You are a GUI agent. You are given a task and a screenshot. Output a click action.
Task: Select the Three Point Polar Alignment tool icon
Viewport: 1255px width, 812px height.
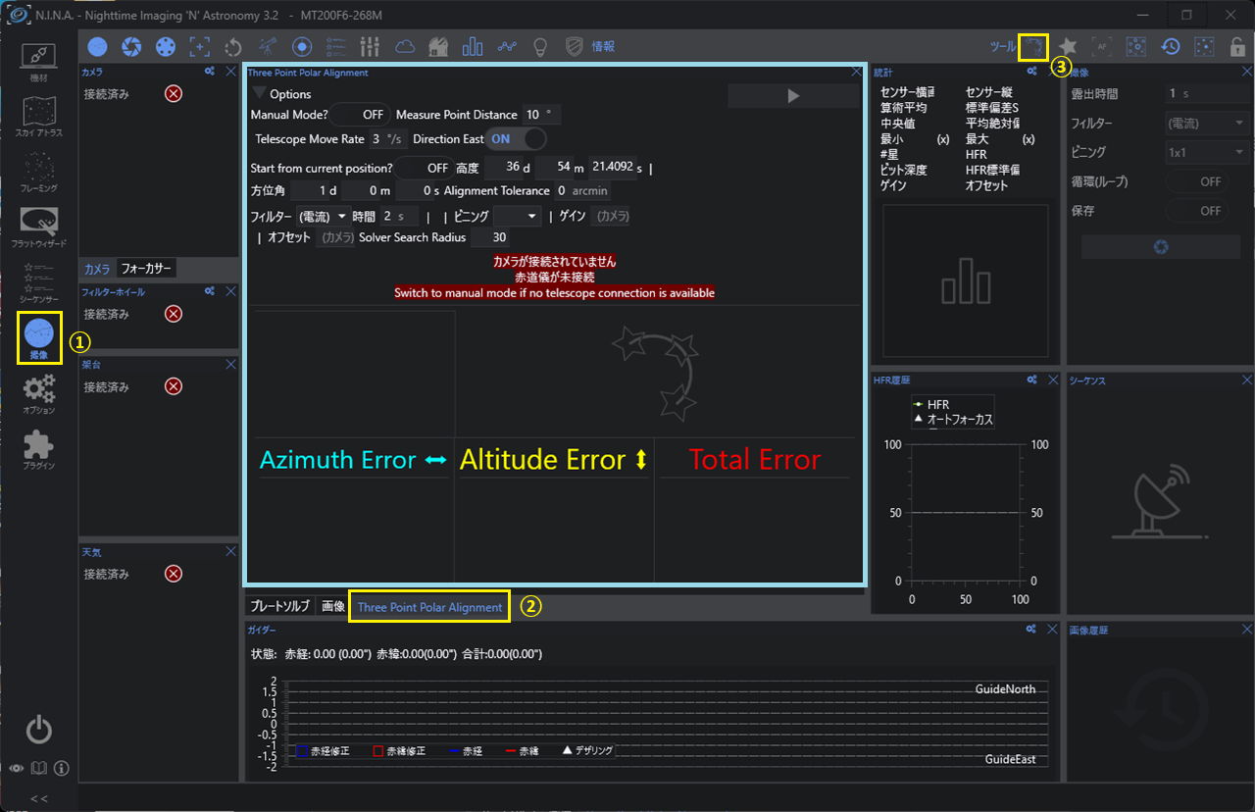1034,46
